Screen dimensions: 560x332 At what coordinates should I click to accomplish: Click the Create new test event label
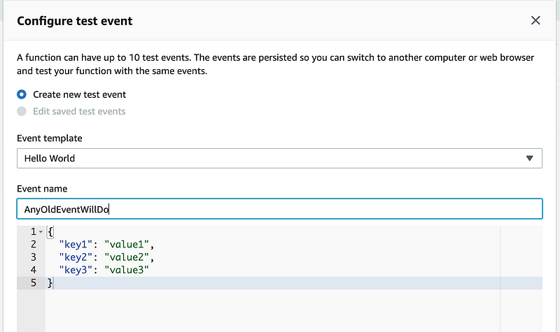tap(79, 94)
